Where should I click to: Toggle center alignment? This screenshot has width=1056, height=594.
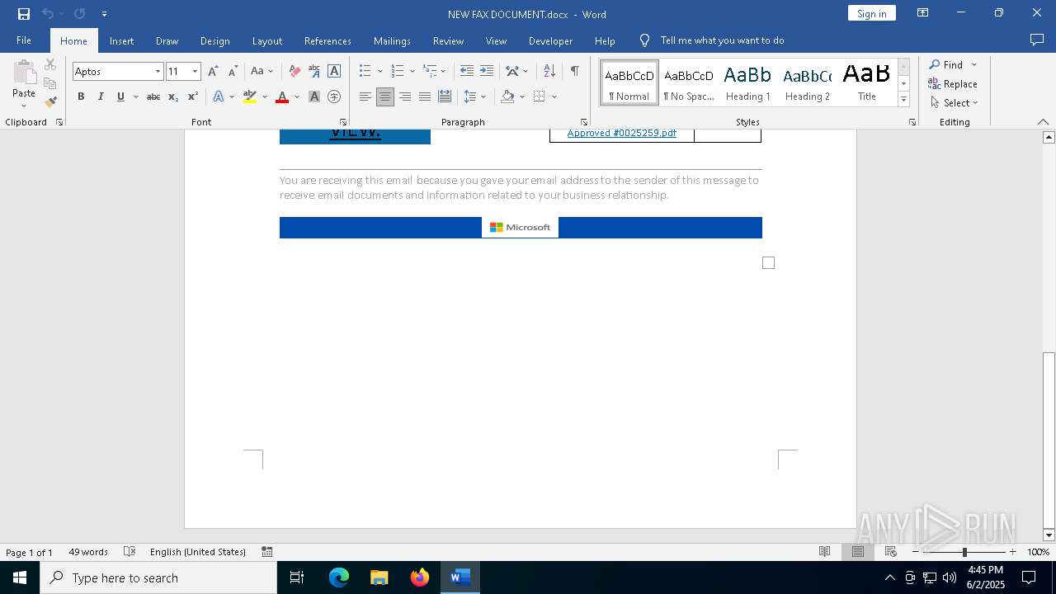coord(385,97)
